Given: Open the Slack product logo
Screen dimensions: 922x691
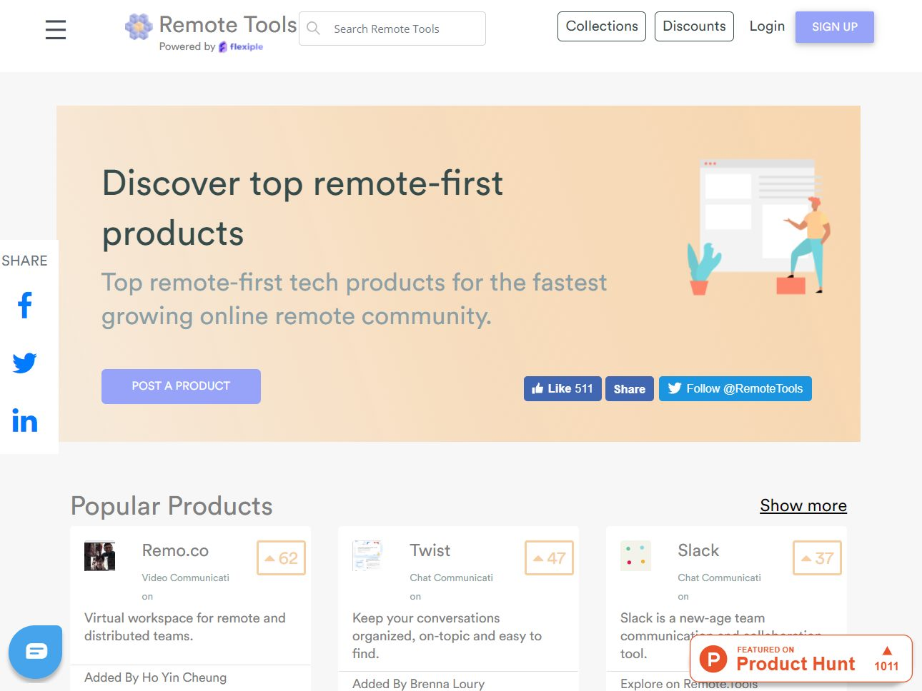Looking at the screenshot, I should click(635, 556).
